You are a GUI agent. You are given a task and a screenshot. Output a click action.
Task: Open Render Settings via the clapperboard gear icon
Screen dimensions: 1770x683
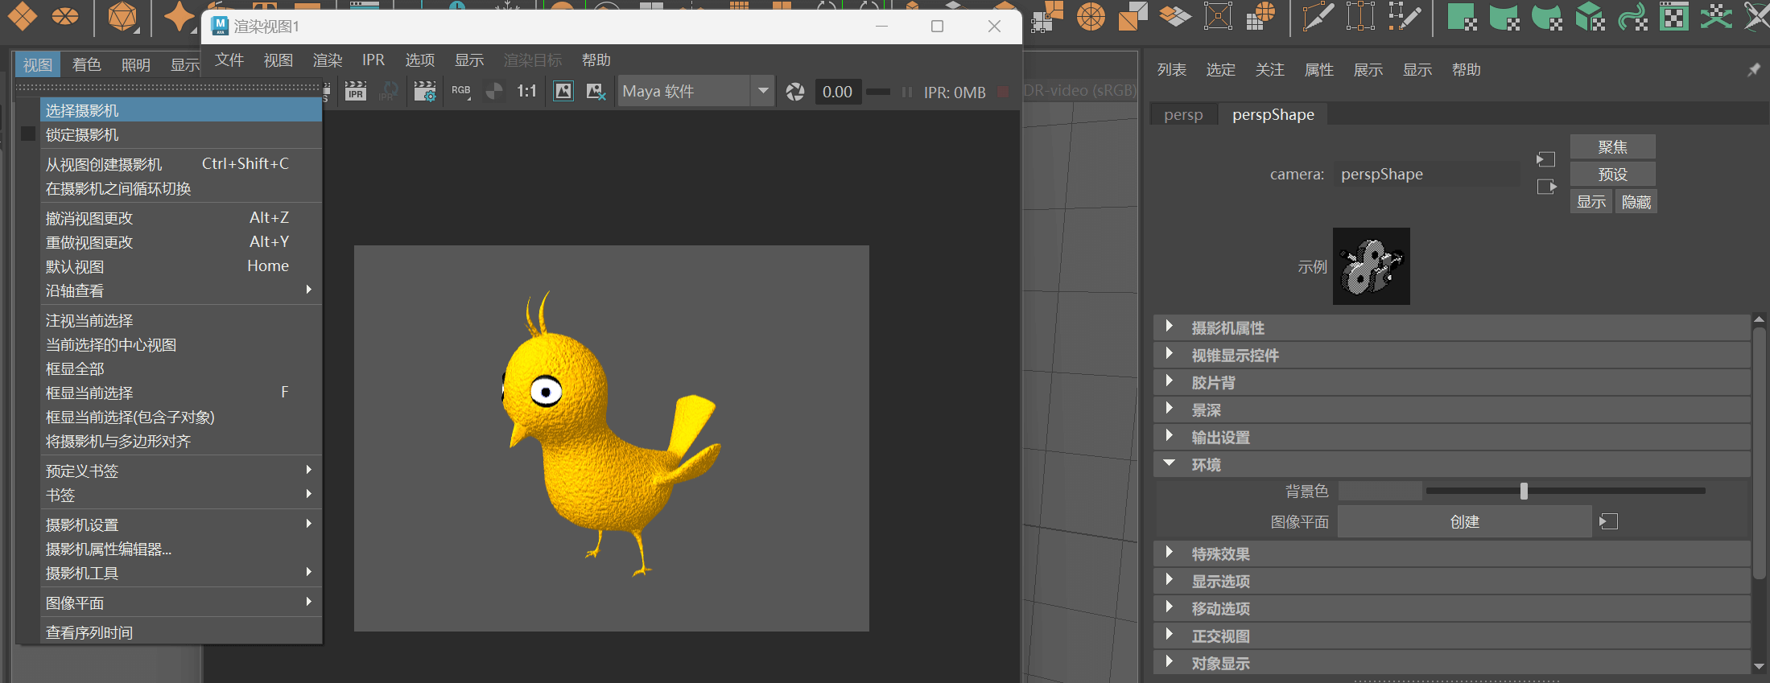pyautogui.click(x=425, y=92)
